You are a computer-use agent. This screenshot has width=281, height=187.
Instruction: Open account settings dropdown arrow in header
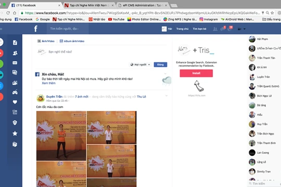click(x=245, y=29)
